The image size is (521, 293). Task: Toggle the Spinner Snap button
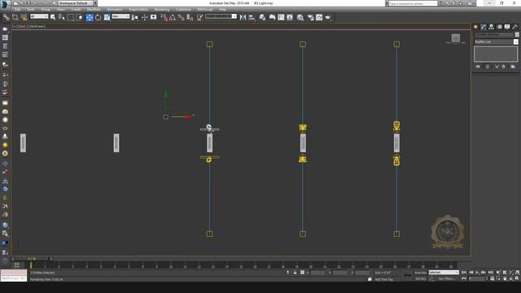[x=190, y=17]
